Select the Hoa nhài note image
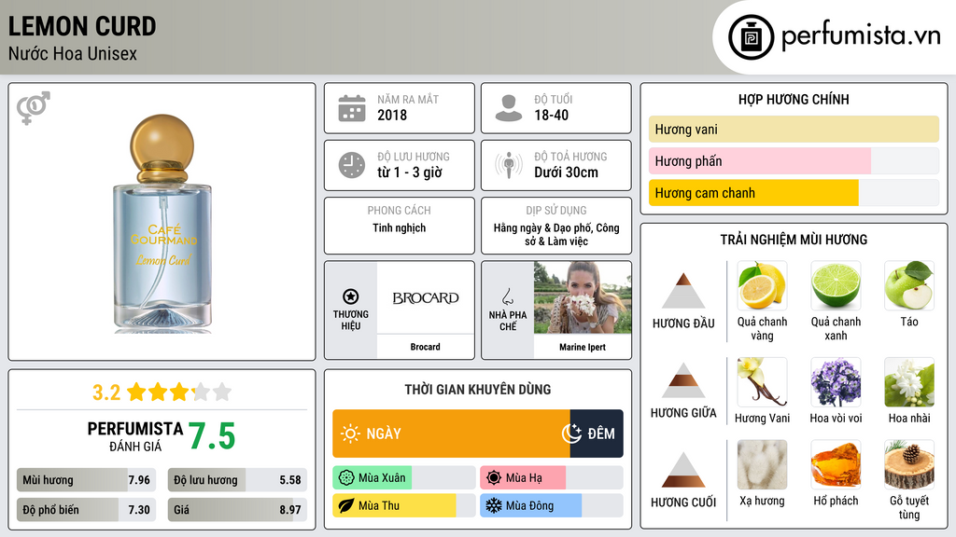 [909, 381]
